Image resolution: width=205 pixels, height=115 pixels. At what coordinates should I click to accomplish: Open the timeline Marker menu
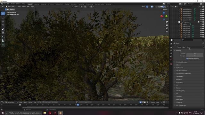tap(30, 102)
